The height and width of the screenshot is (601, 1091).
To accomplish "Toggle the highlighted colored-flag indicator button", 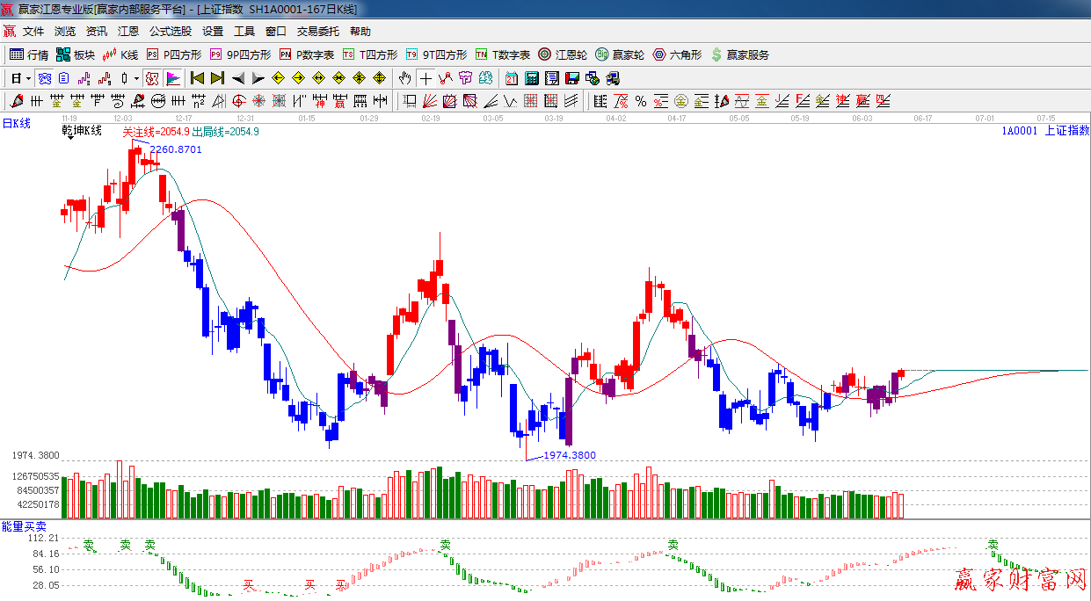I will 172,78.
